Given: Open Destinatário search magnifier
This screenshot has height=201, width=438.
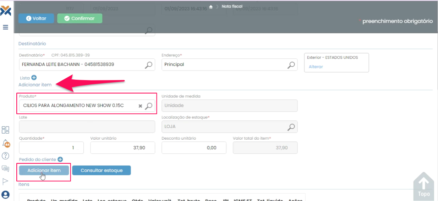Looking at the screenshot, I should [x=149, y=65].
